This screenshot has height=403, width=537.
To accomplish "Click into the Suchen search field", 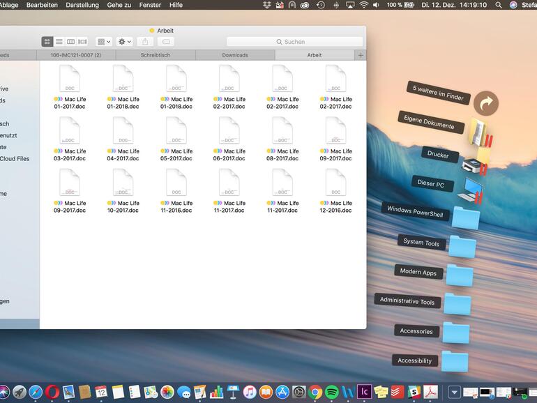I will tap(294, 42).
